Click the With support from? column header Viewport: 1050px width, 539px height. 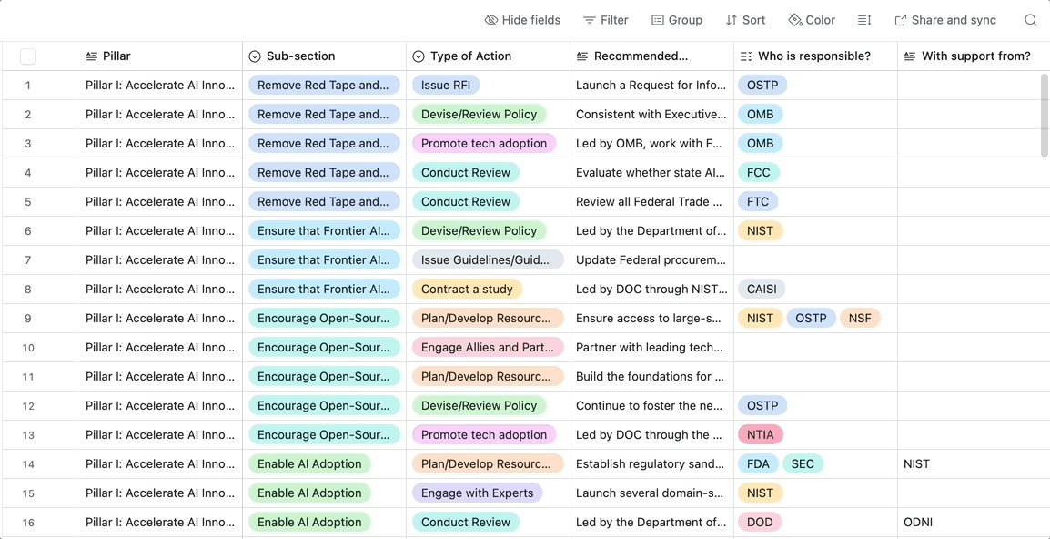[x=974, y=56]
